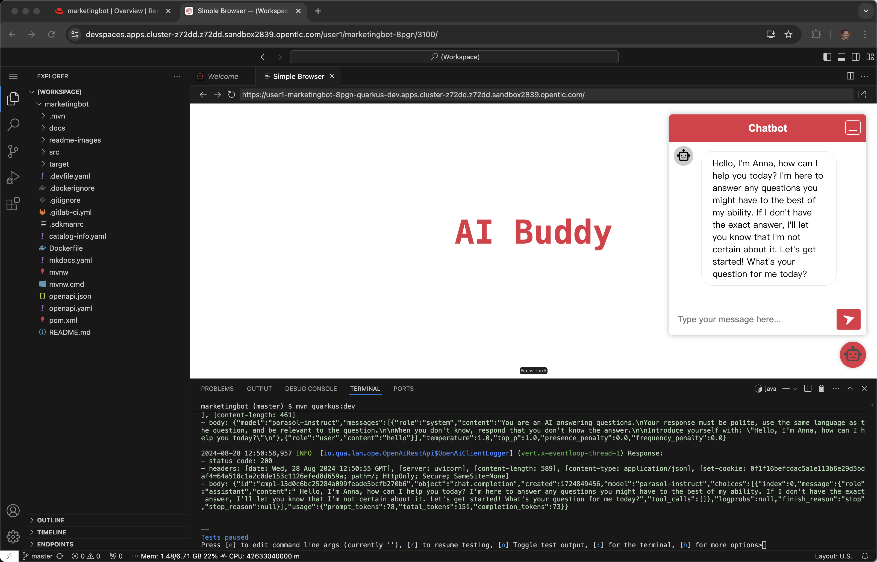Toggle the primary side bar layout button
The image size is (877, 562).
(x=827, y=57)
